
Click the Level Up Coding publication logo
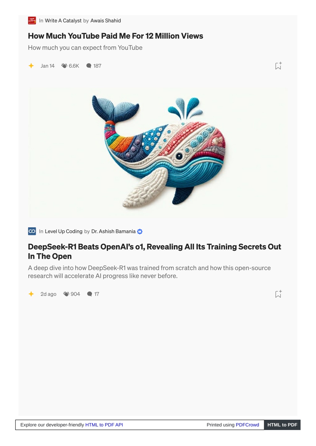[32, 231]
